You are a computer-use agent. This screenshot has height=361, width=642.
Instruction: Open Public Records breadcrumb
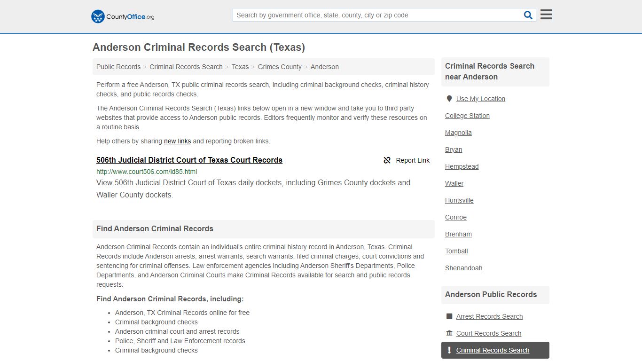[118, 67]
